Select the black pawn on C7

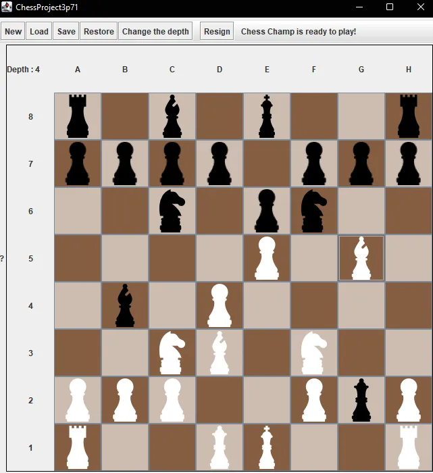point(172,164)
